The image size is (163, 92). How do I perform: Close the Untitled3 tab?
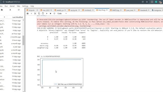click(x=93, y=10)
